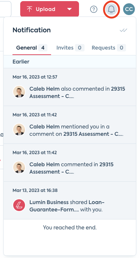Screen dimensions: 140x258
Task: Click the notification bell icon
Action: point(111,9)
